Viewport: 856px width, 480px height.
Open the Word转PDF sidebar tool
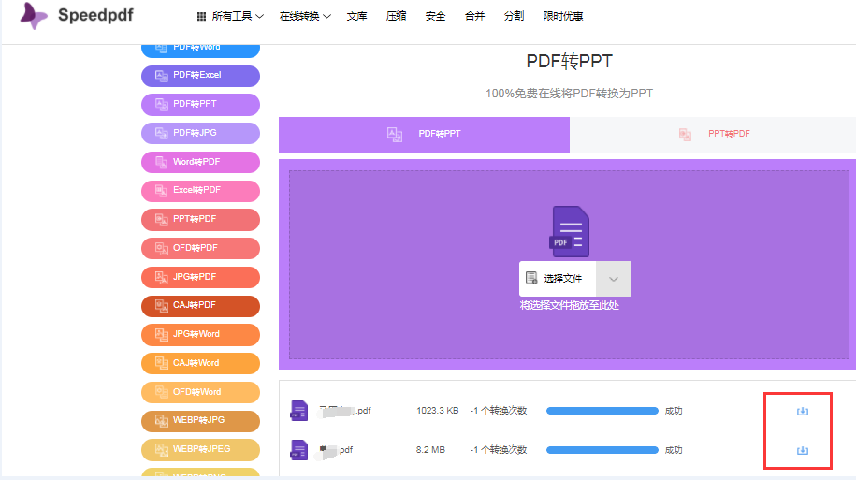(x=200, y=162)
